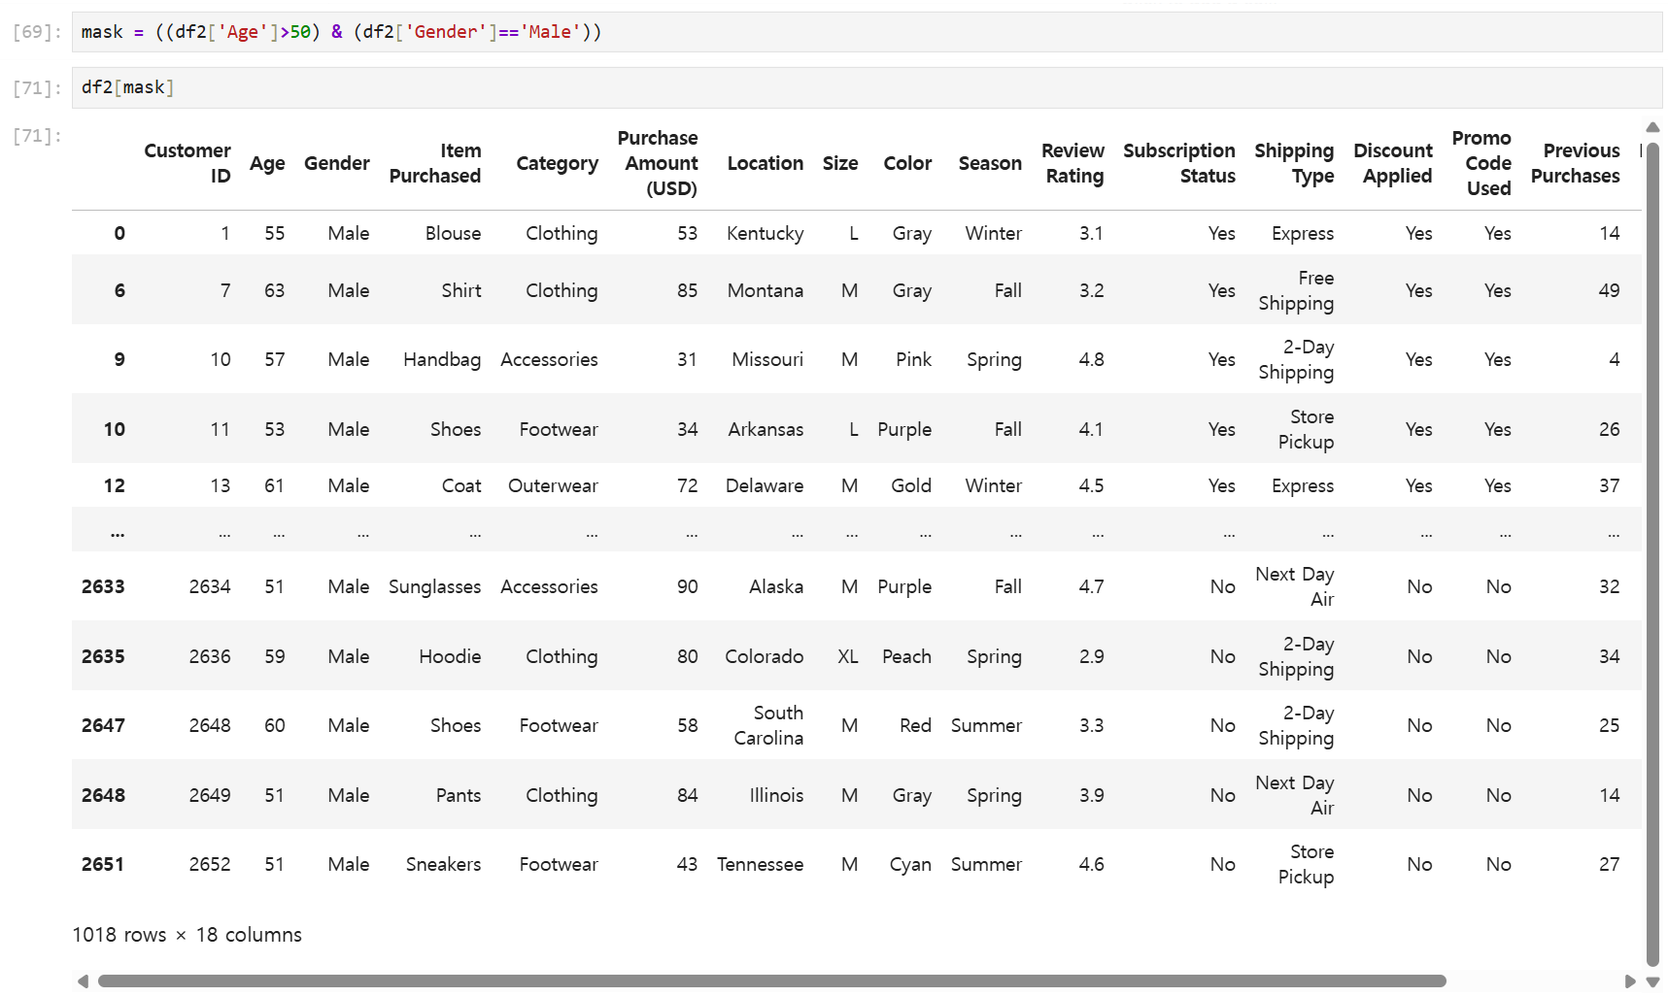The width and height of the screenshot is (1668, 997).
Task: Click the Red color cell
Action: click(x=916, y=725)
